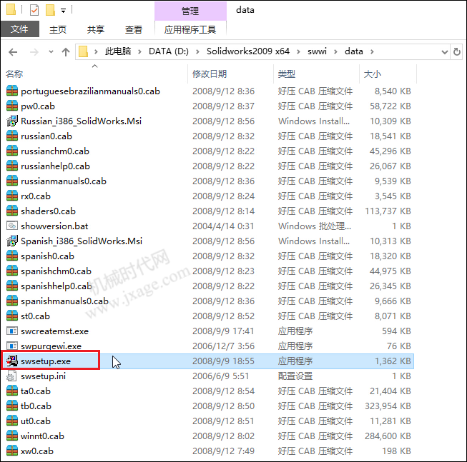Click the ta0.cab archive icon
This screenshot has width=467, height=462.
(x=12, y=391)
